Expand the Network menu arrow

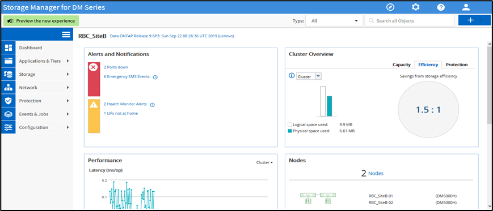pos(68,88)
